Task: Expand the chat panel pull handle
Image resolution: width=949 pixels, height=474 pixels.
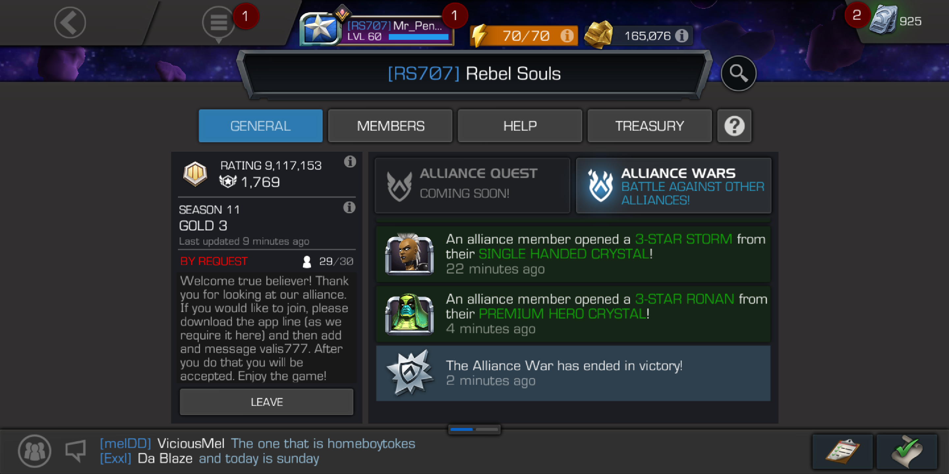Action: click(x=474, y=429)
